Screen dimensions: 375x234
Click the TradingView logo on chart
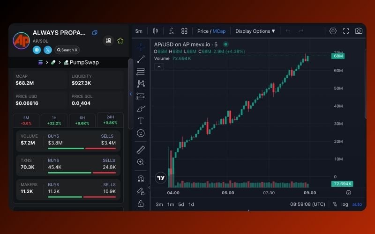click(161, 178)
